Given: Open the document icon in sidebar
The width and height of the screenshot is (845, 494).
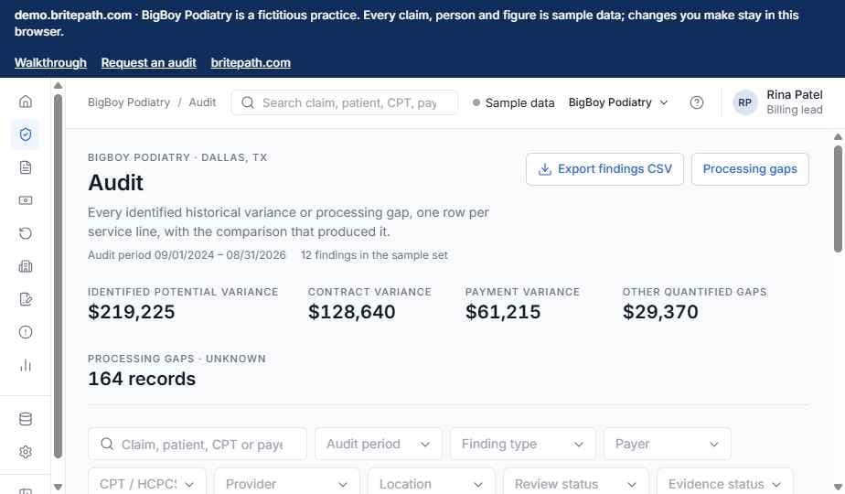Looking at the screenshot, I should 26,167.
